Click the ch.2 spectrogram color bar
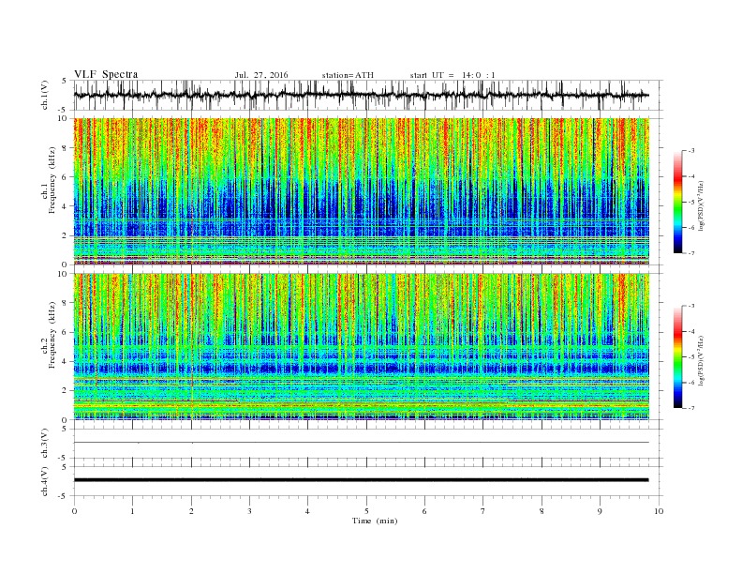The width and height of the screenshot is (742, 574). 677,357
